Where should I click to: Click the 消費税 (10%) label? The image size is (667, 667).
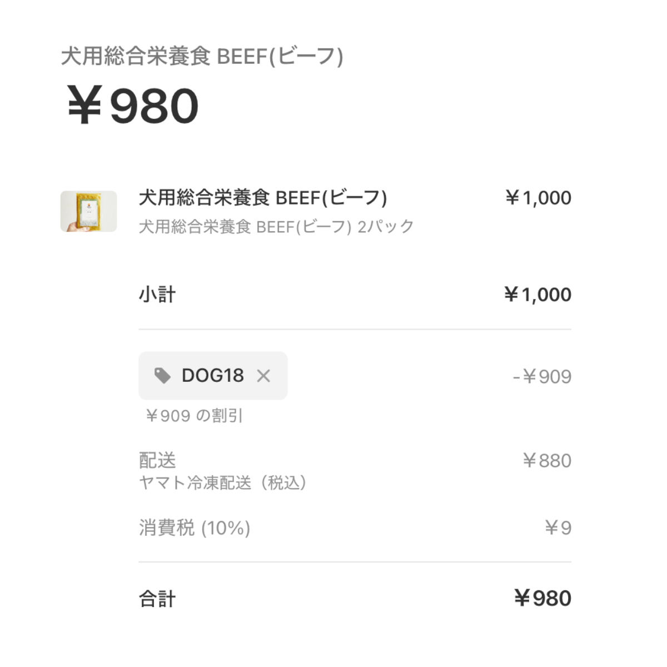[195, 527]
